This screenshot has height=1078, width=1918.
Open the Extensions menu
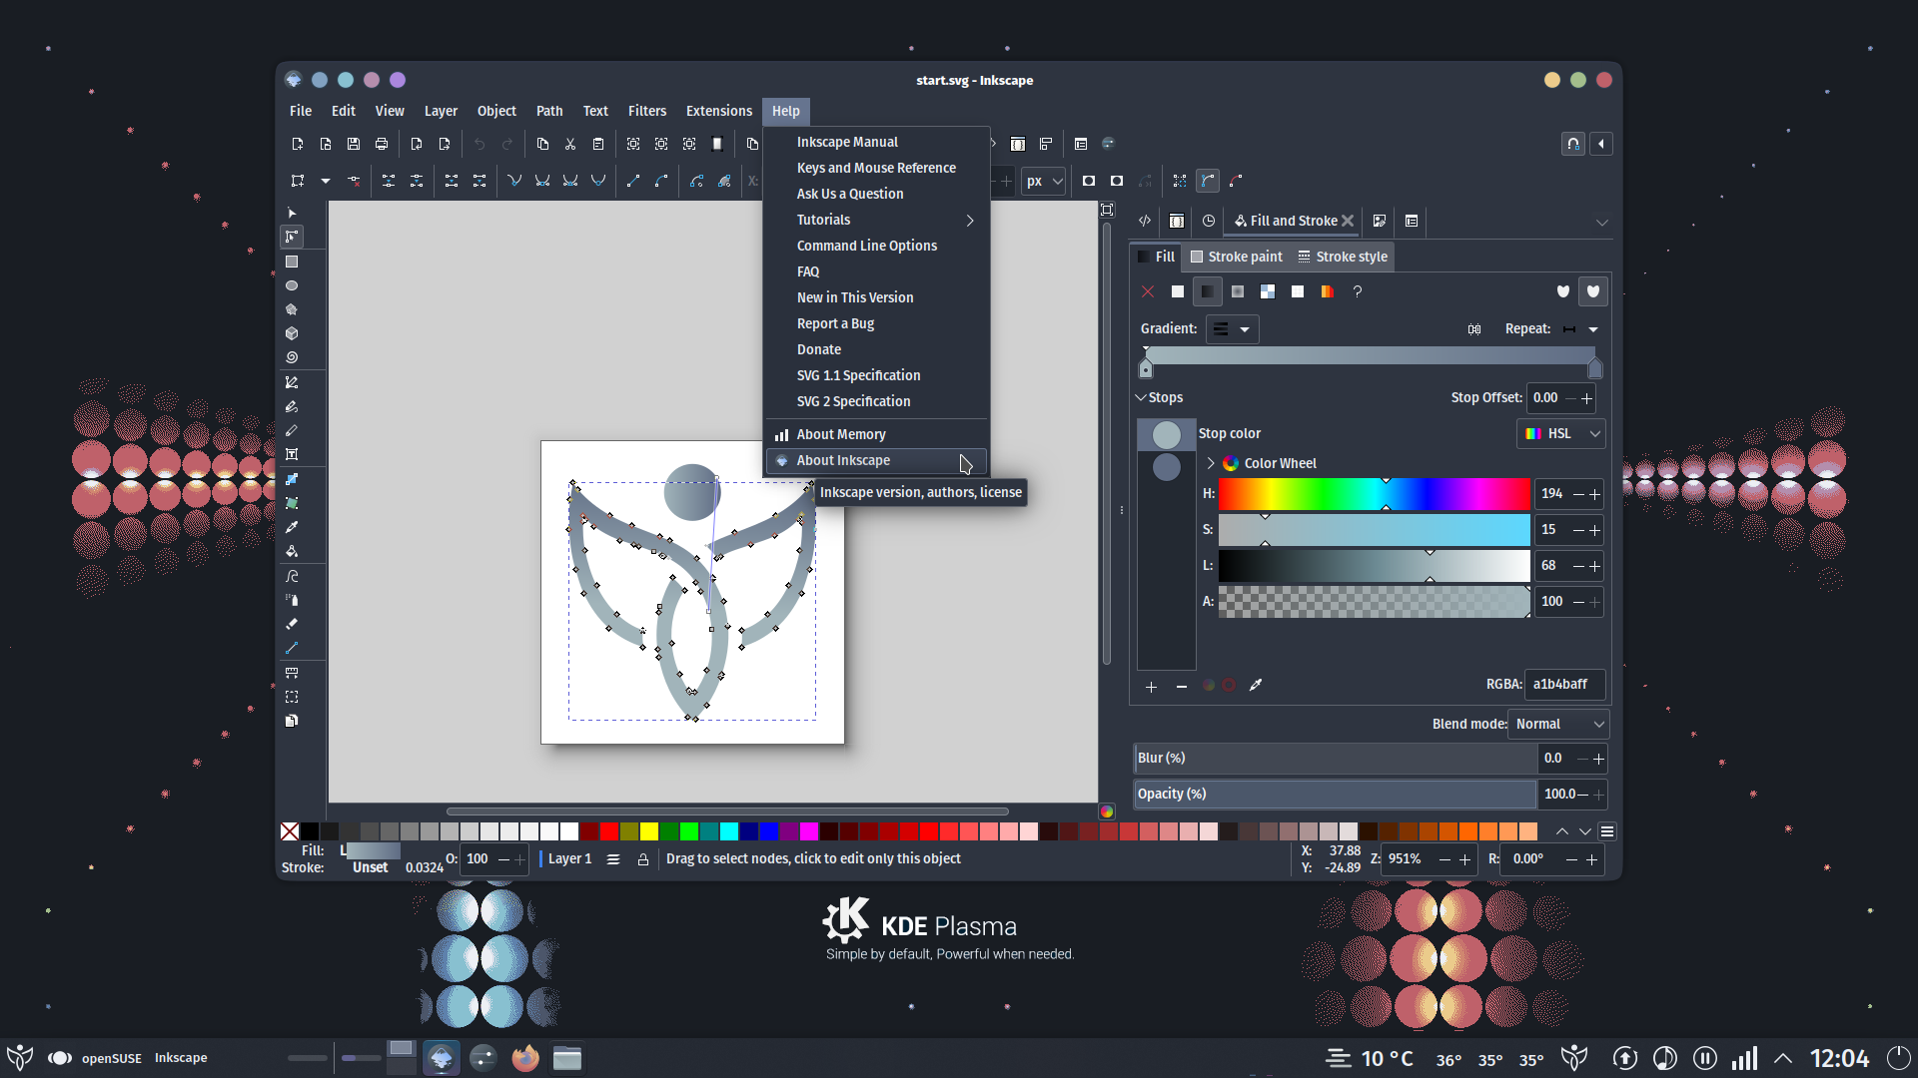[718, 111]
